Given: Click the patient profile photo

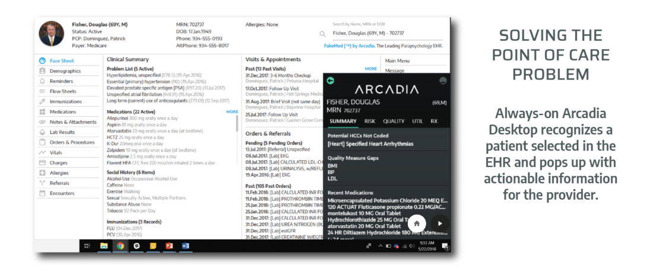Looking at the screenshot, I should pyautogui.click(x=52, y=34).
